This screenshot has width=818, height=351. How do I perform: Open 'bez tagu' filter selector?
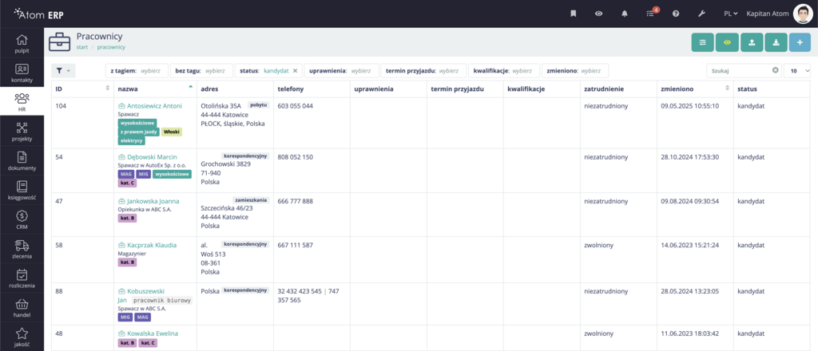pyautogui.click(x=201, y=70)
